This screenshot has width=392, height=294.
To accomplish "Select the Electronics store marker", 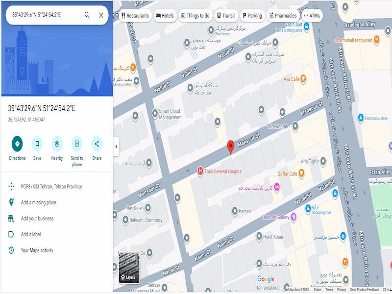I will coord(361,118).
